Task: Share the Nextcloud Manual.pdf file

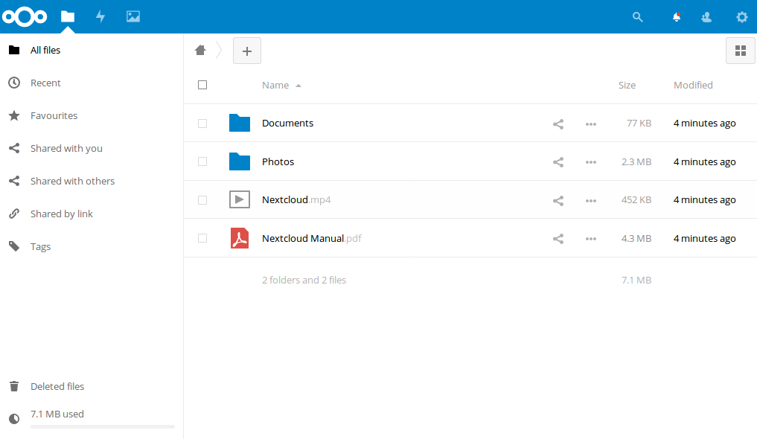Action: 558,239
